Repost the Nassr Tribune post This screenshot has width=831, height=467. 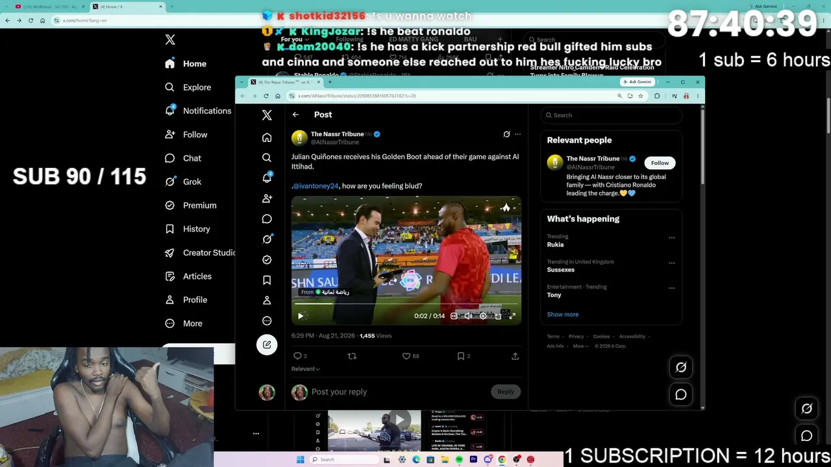[x=352, y=356]
